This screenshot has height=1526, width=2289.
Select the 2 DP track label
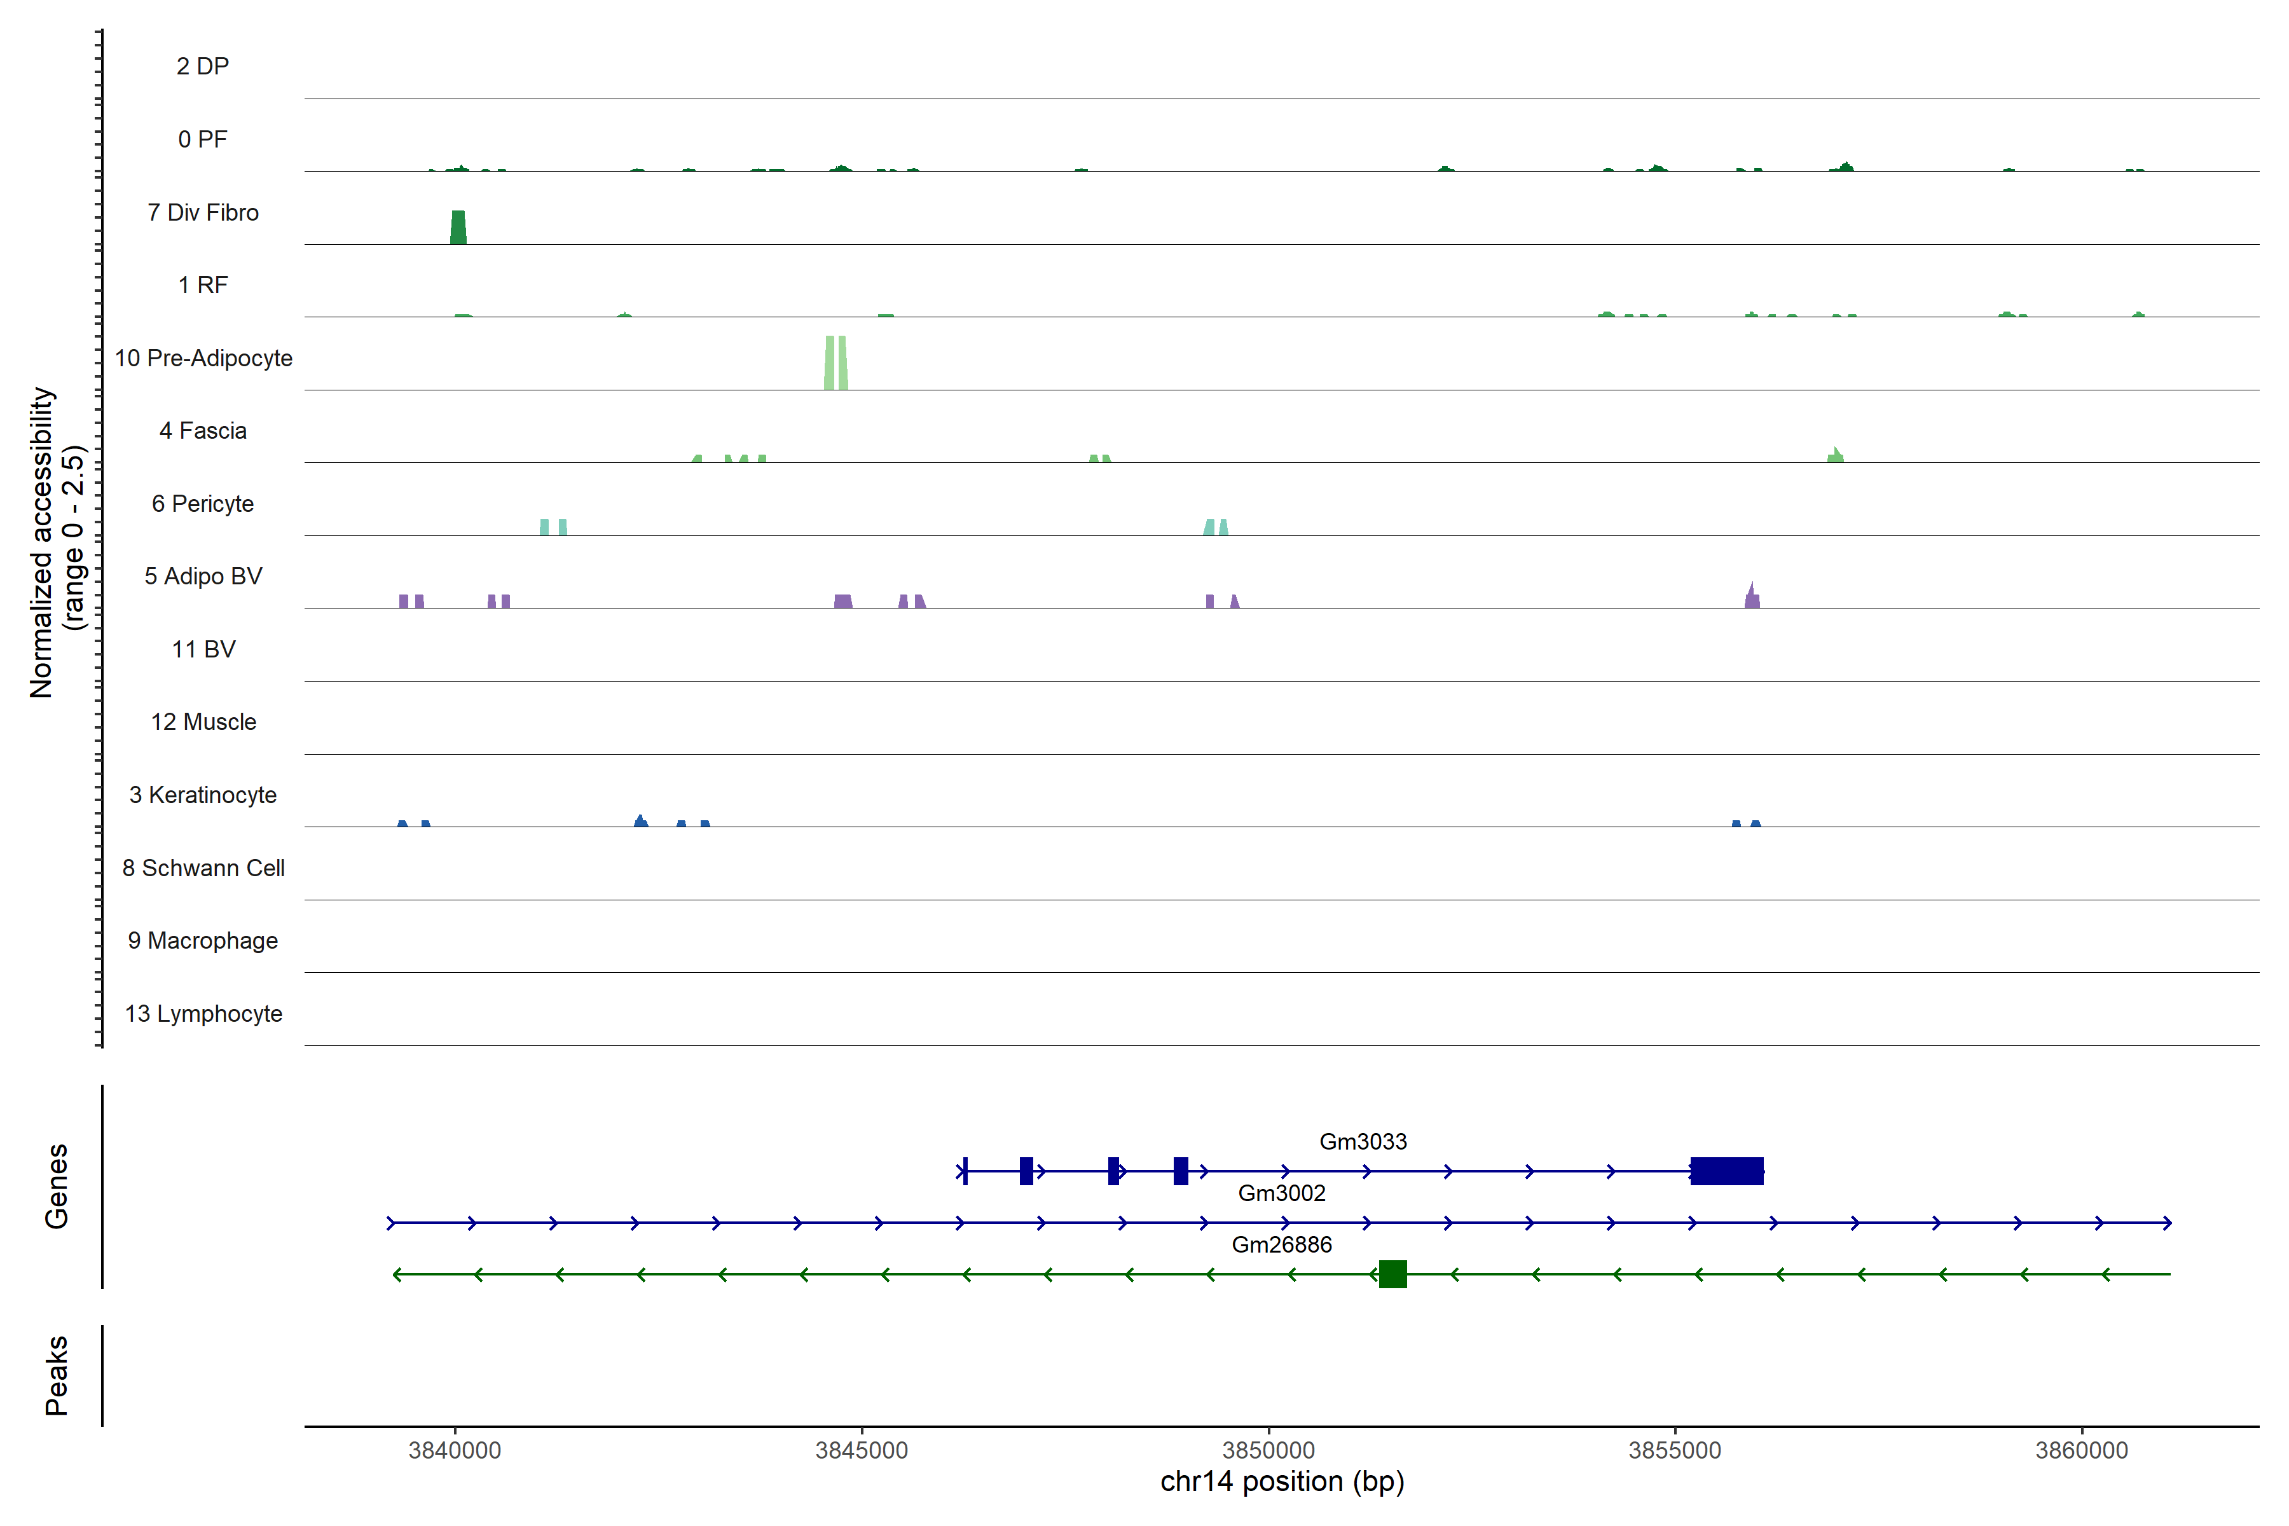tap(202, 66)
